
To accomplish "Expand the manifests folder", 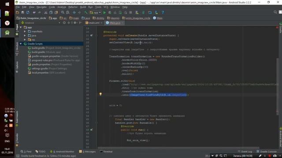I will click(25, 32).
